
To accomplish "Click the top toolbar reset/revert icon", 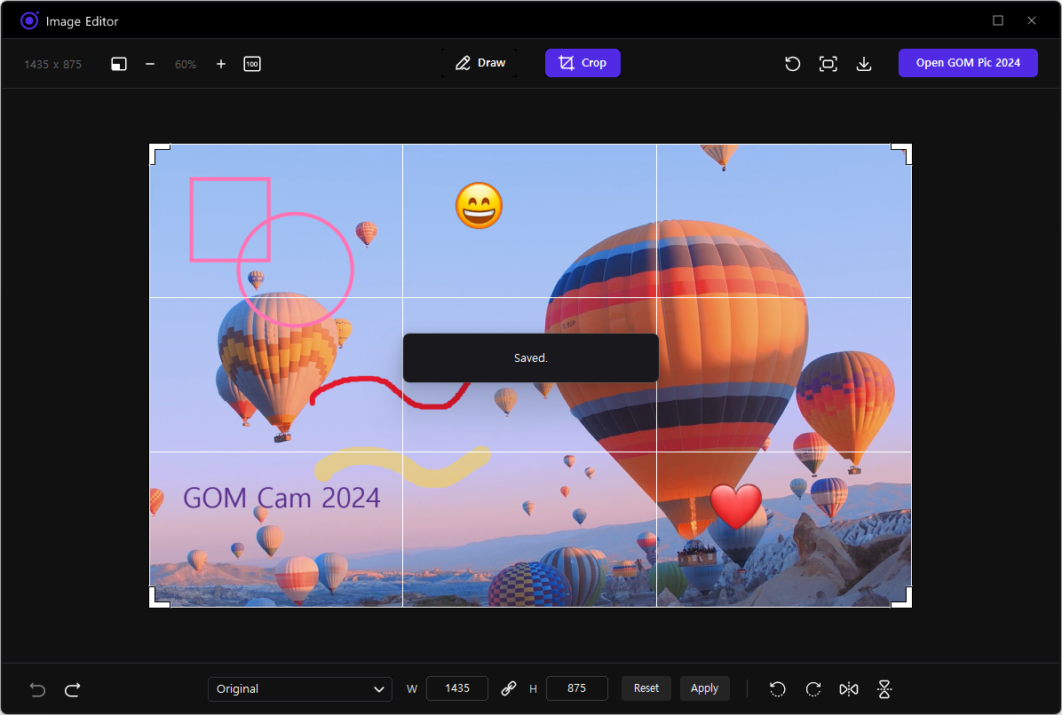I will 793,64.
